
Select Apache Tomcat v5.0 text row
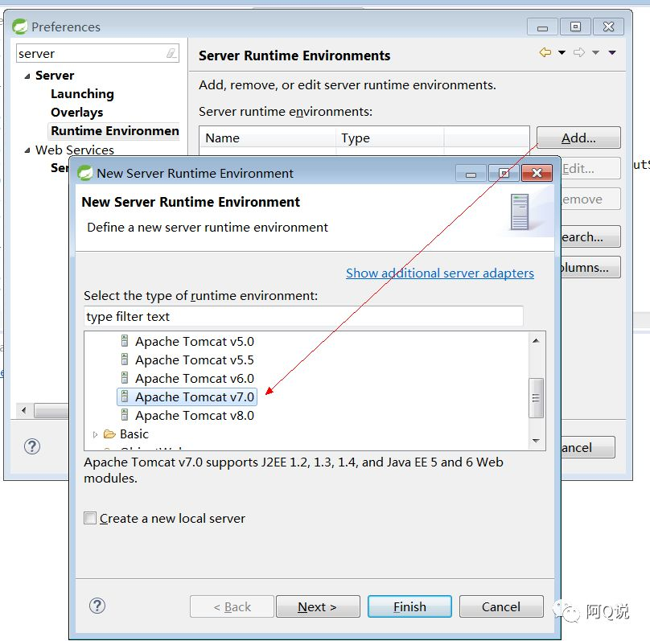[x=195, y=342]
